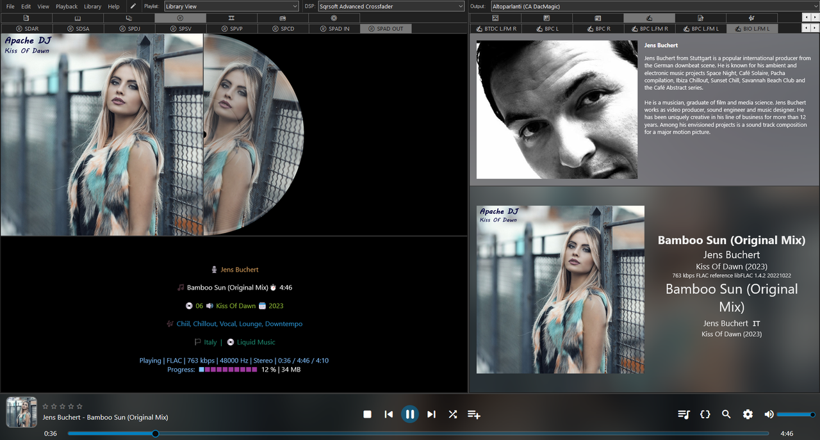This screenshot has width=820, height=440.
Task: Select the document-with-pencil icon tab, right panel
Action: click(700, 18)
